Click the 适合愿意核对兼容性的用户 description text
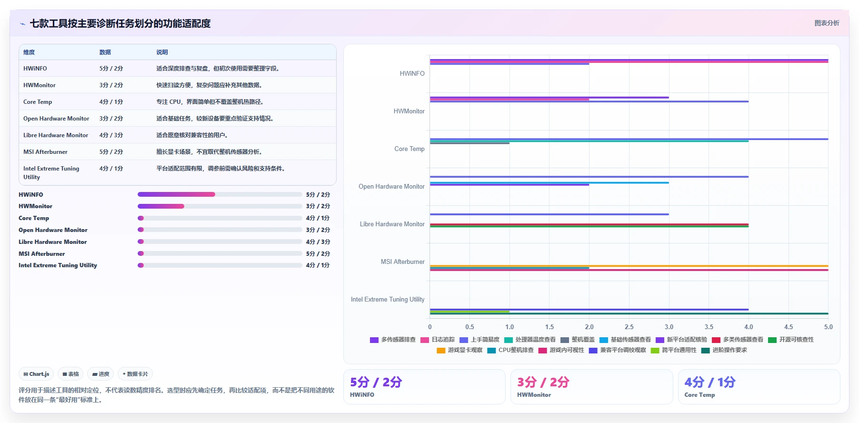Image resolution: width=859 pixels, height=423 pixels. point(192,135)
